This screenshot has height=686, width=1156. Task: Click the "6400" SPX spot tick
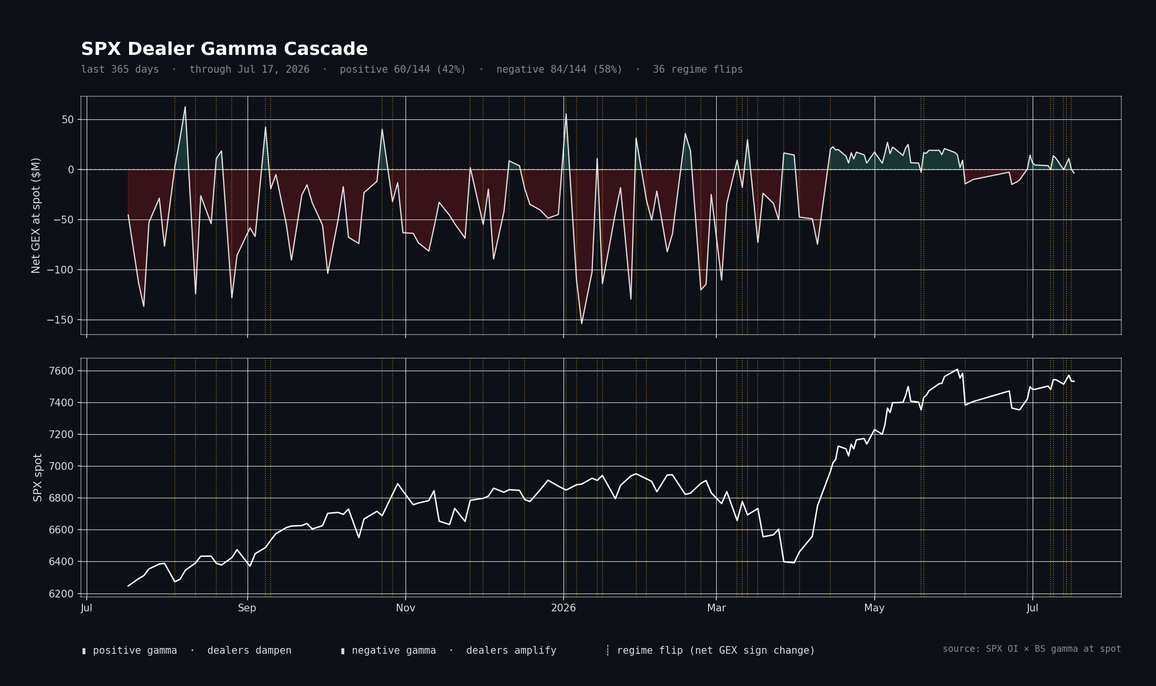coord(61,562)
